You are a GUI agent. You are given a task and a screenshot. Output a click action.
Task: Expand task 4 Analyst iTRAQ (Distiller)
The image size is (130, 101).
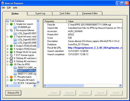[8, 46]
